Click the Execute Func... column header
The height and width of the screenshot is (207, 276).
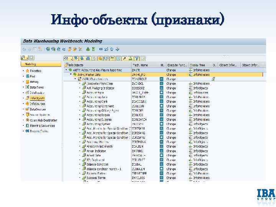click(x=177, y=65)
